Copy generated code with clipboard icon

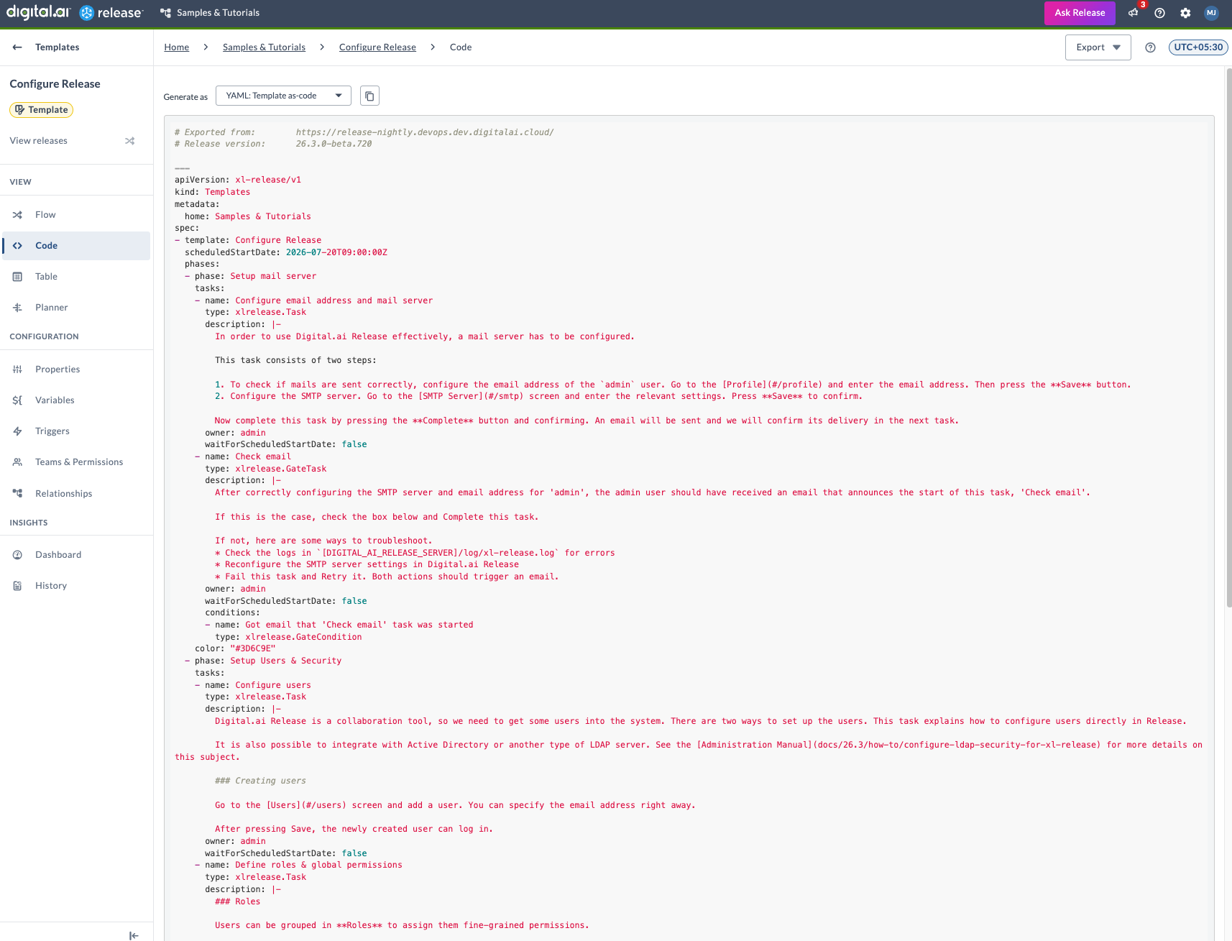tap(369, 96)
